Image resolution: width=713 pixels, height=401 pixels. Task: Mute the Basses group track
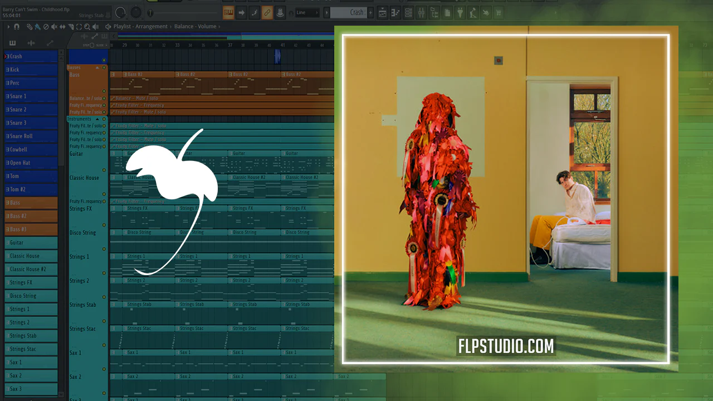pyautogui.click(x=104, y=68)
